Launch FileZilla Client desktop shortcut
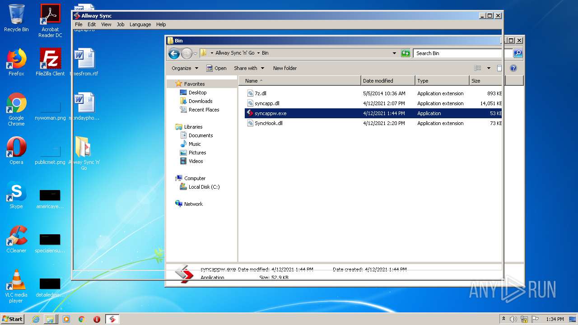Image resolution: width=578 pixels, height=325 pixels. point(50,62)
